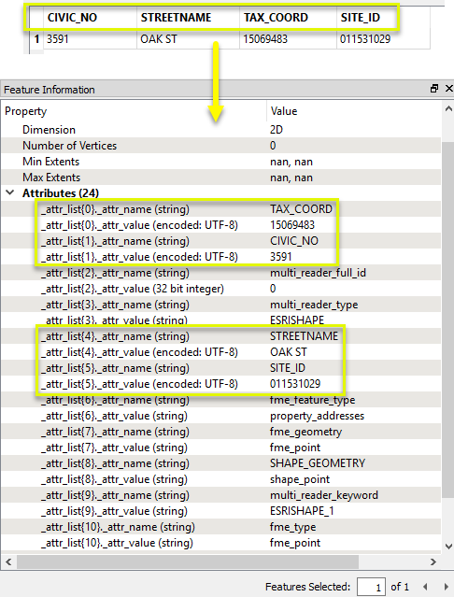Image resolution: width=454 pixels, height=597 pixels.
Task: Click horizontal scrollbar left arrow
Action: 8,561
